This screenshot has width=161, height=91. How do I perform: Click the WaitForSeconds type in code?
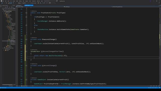(x=55, y=56)
